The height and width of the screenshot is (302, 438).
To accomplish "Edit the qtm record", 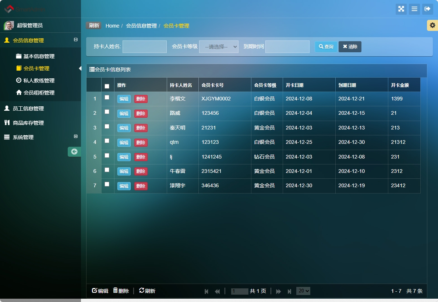I will (x=124, y=142).
